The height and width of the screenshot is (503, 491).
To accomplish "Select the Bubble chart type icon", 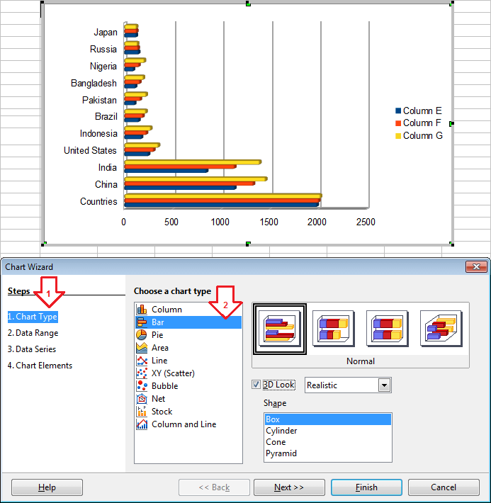I will coord(142,386).
